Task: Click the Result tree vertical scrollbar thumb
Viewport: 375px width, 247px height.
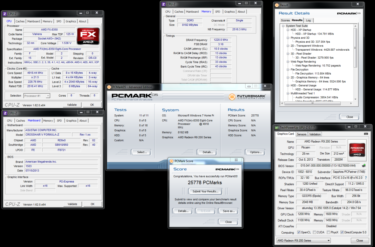Action: click(356, 48)
